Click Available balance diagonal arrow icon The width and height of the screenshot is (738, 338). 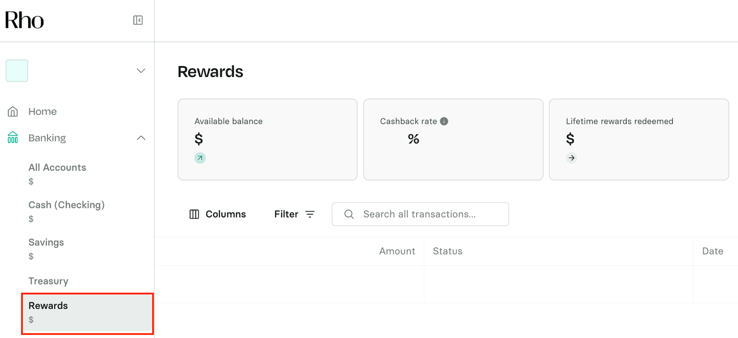(x=200, y=158)
